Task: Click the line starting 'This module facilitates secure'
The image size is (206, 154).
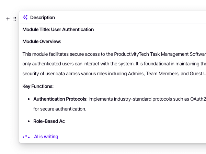Action: tap(114, 54)
